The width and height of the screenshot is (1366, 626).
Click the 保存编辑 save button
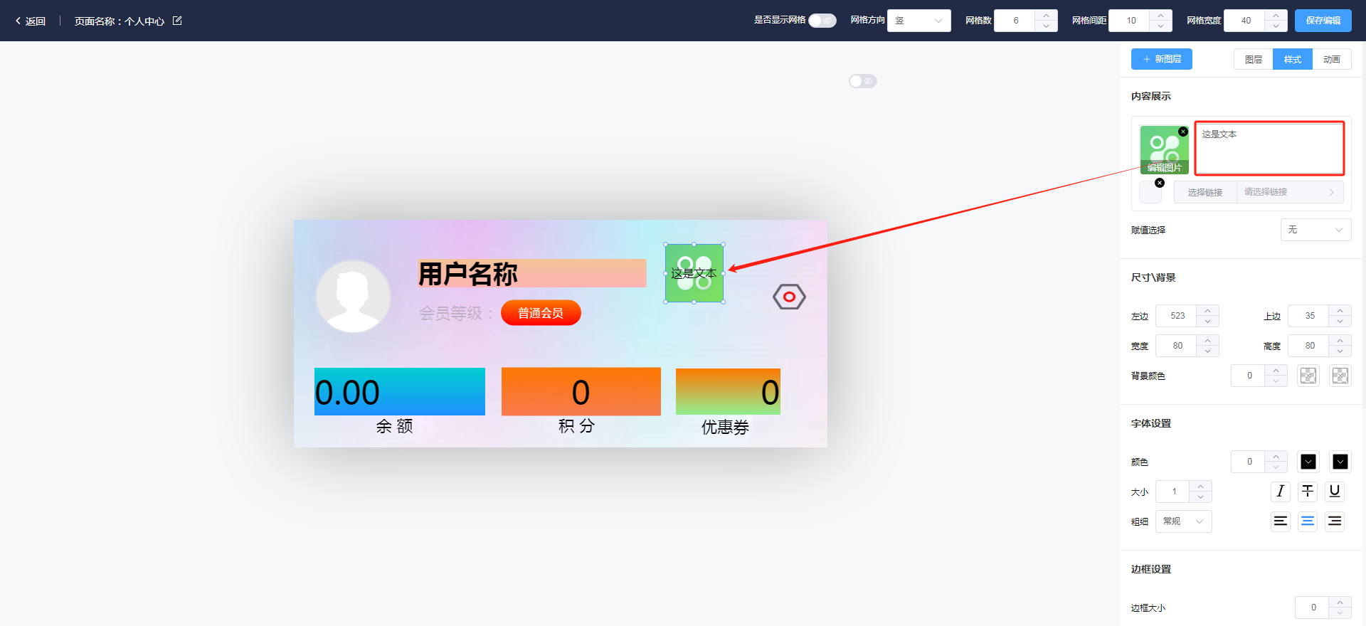point(1323,21)
